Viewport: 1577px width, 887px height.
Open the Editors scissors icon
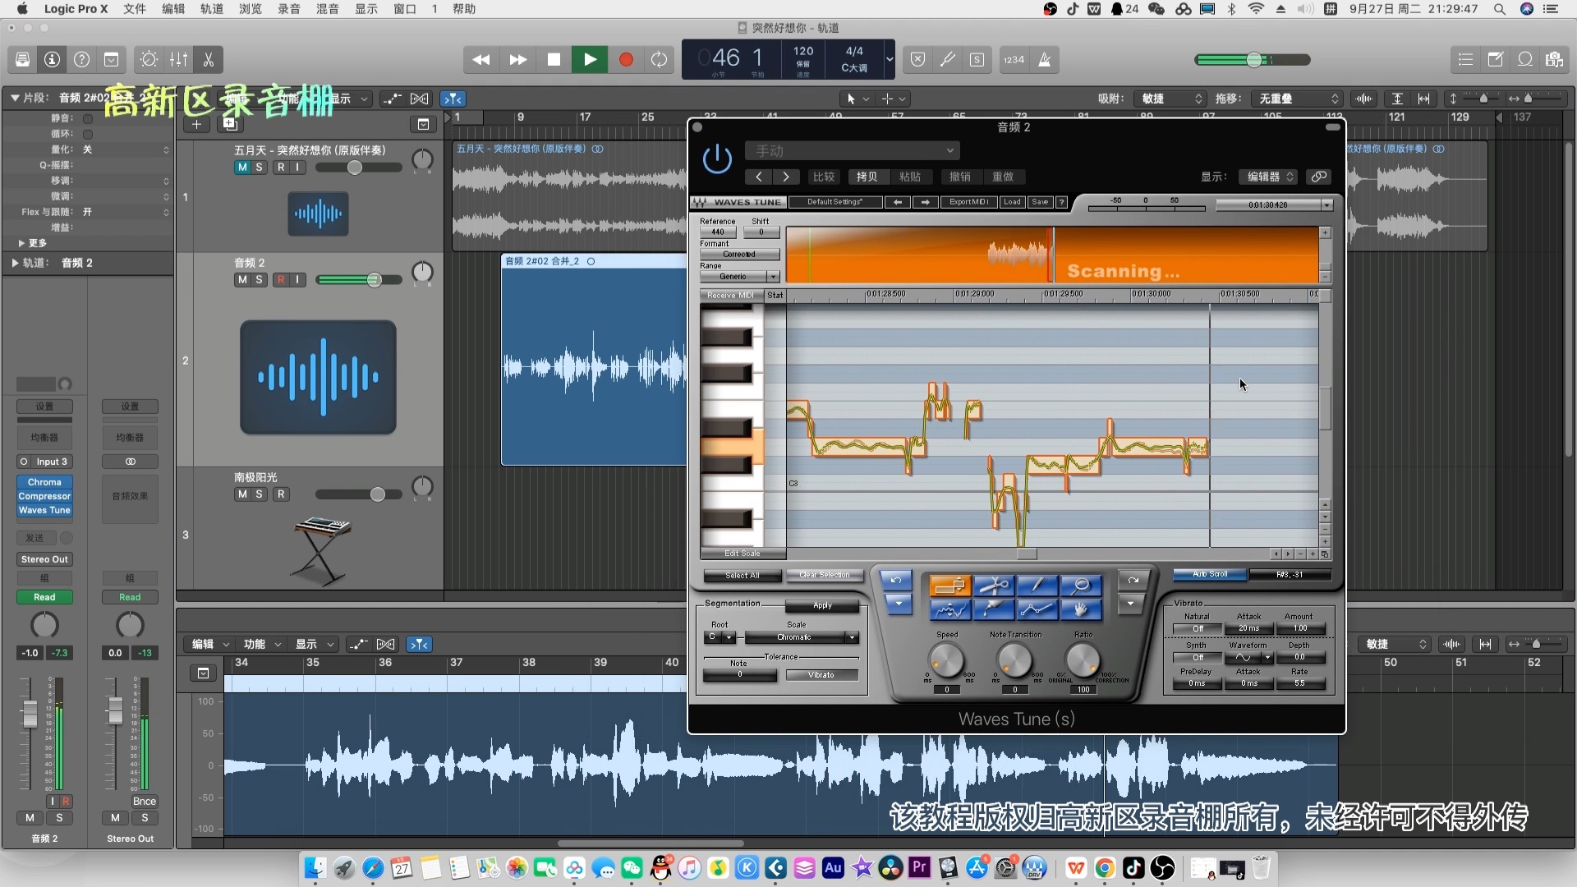[x=208, y=59]
